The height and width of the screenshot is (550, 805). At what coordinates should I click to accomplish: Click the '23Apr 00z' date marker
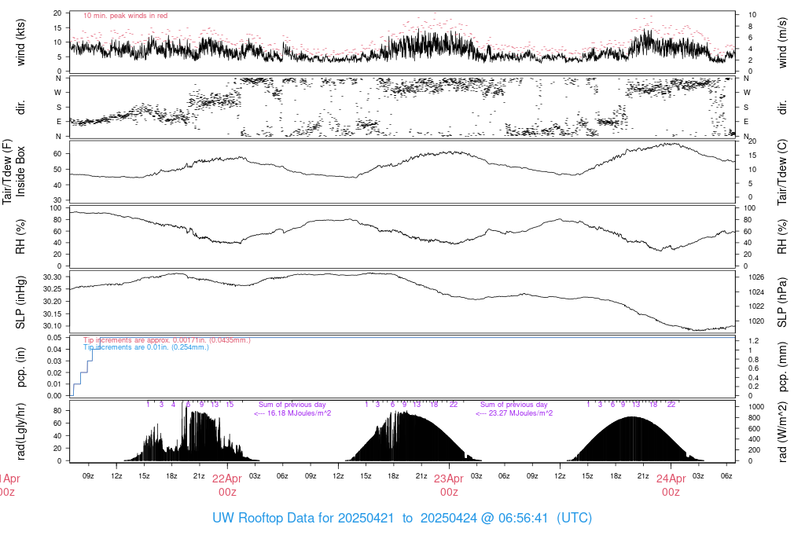click(449, 485)
